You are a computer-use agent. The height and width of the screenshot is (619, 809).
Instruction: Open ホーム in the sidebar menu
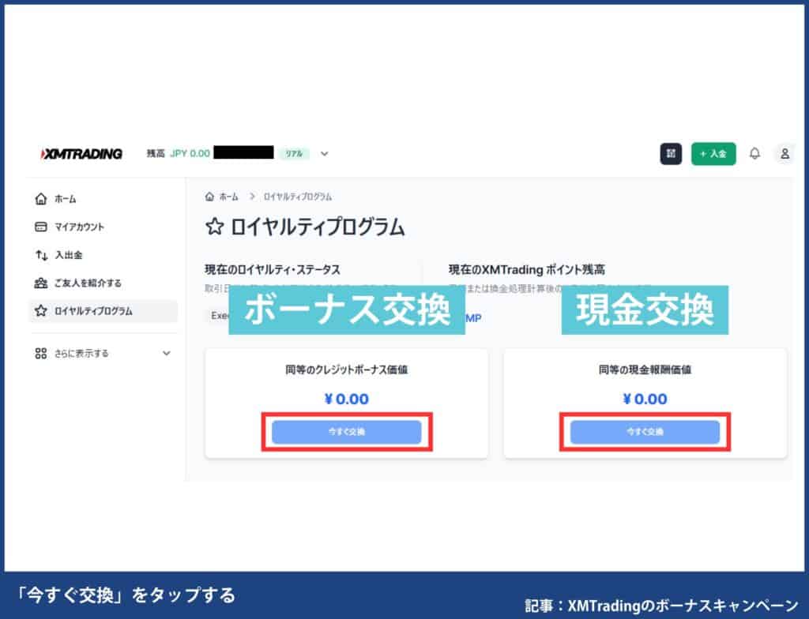tap(65, 199)
